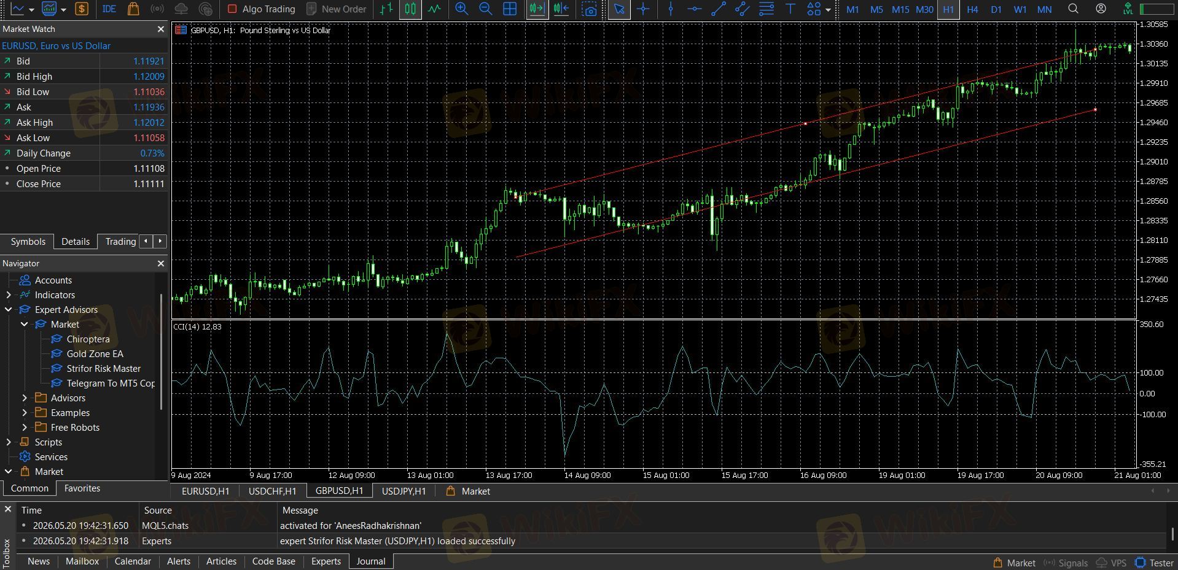Toggle Algo Trading on

262,9
